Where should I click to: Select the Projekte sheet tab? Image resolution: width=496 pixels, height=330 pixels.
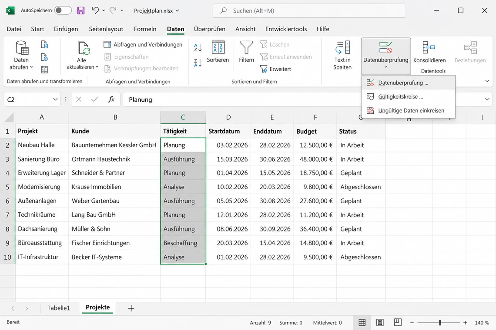(98, 307)
